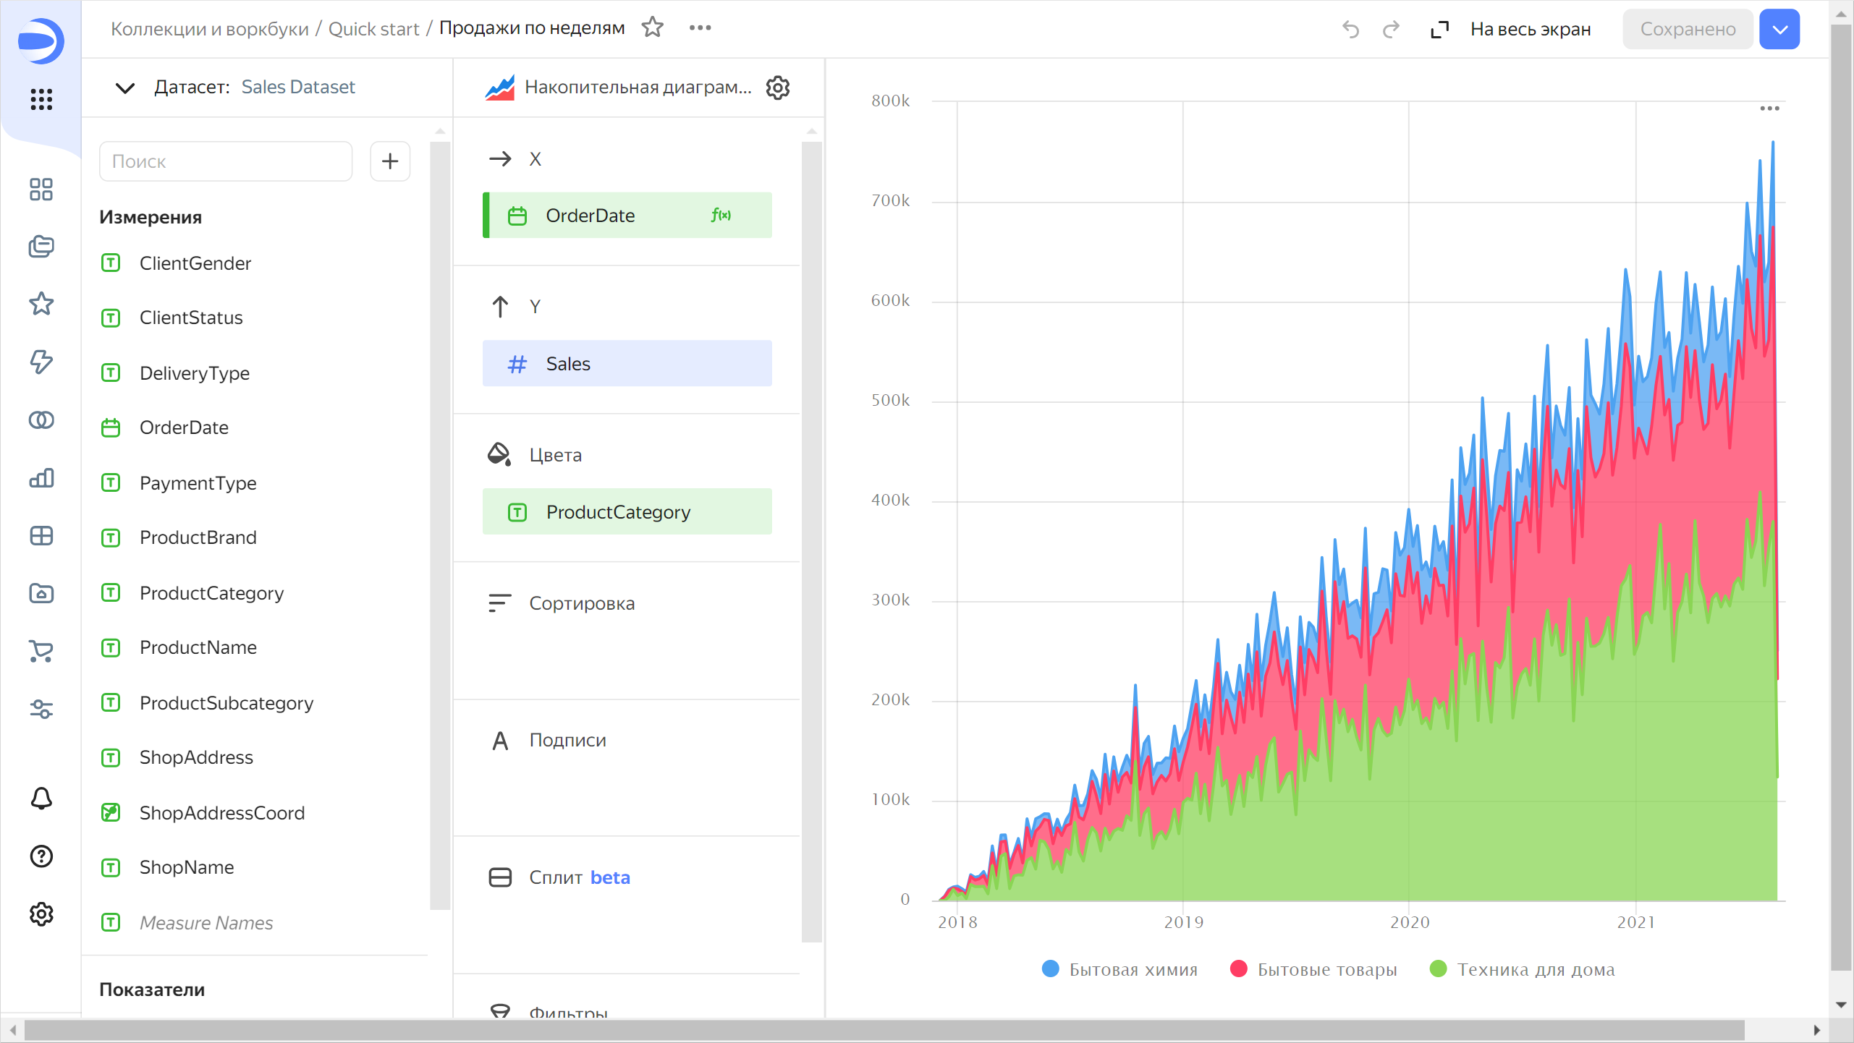Go to Коллекции и воркбуки breadcrumb

click(209, 29)
